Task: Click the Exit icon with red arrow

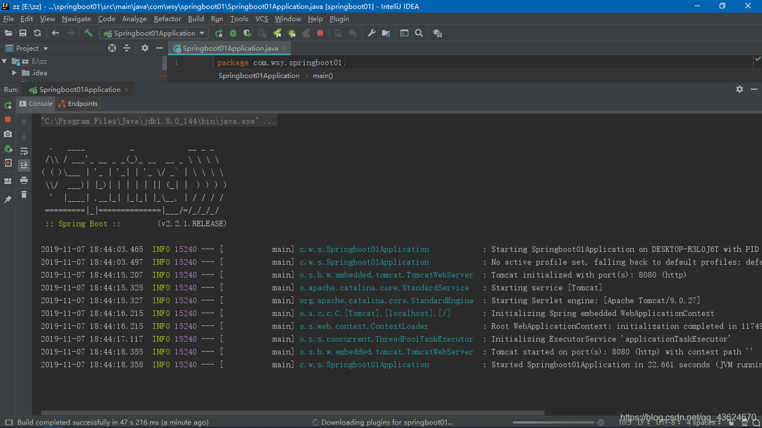Action: (8, 163)
